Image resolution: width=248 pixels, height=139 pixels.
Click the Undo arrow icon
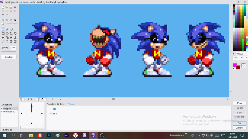pos(3,15)
